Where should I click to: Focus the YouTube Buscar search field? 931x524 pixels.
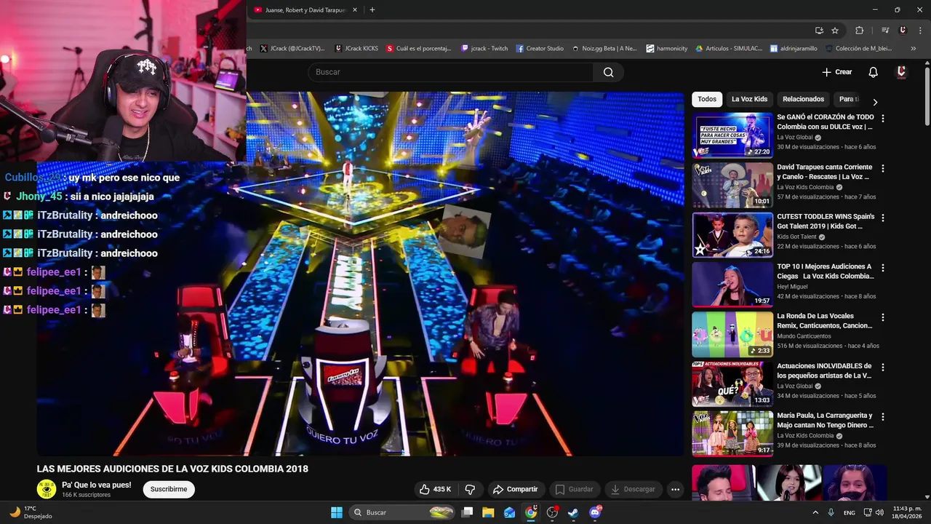(451, 72)
